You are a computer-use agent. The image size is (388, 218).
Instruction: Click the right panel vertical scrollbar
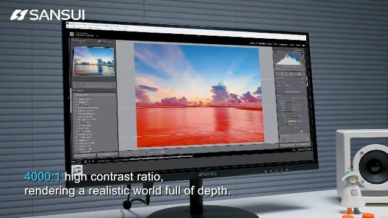click(x=307, y=82)
